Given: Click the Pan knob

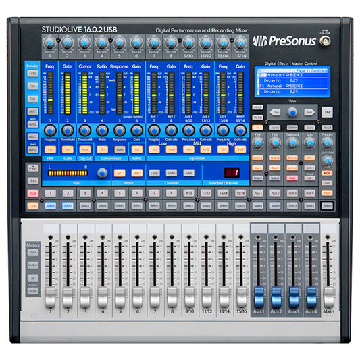Looking at the screenshot, I should click(102, 173).
